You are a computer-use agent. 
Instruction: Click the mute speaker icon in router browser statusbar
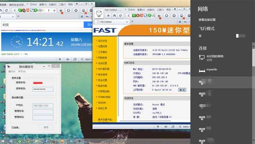click(166, 127)
